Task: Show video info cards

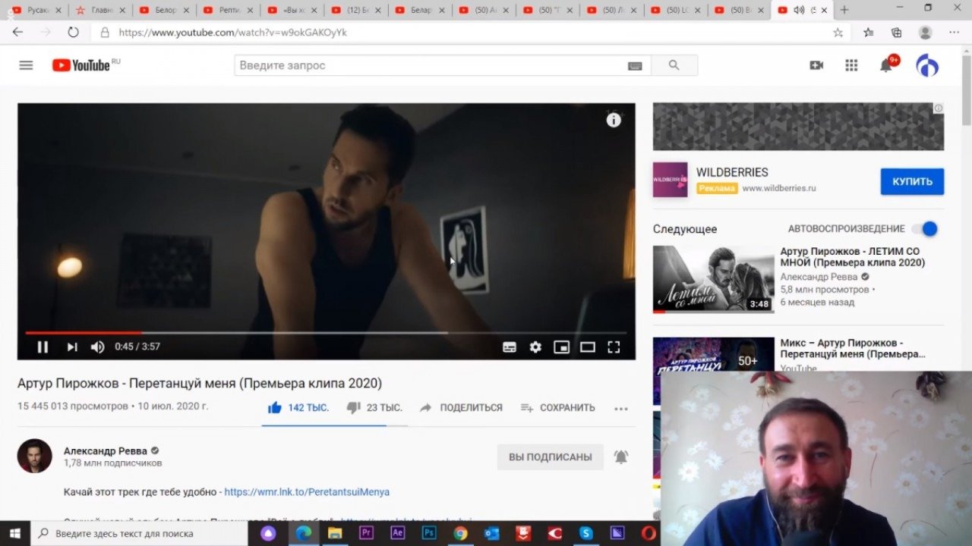Action: pyautogui.click(x=614, y=120)
